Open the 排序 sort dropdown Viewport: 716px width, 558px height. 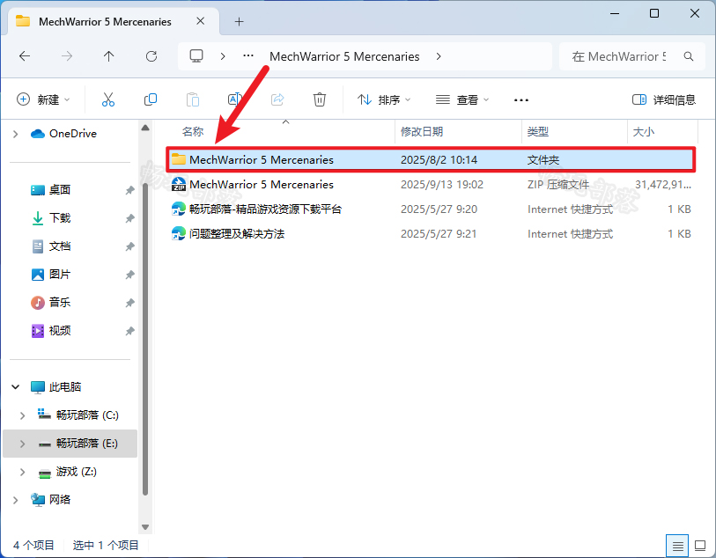[384, 99]
